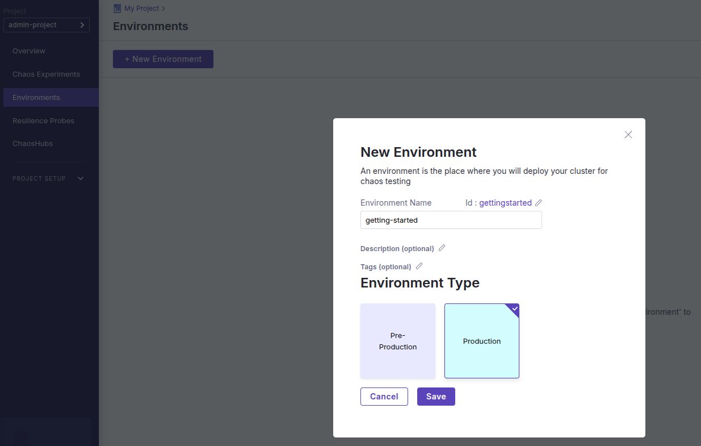Image resolution: width=701 pixels, height=446 pixels.
Task: Click the Tags edit pencil icon
Action: click(419, 266)
